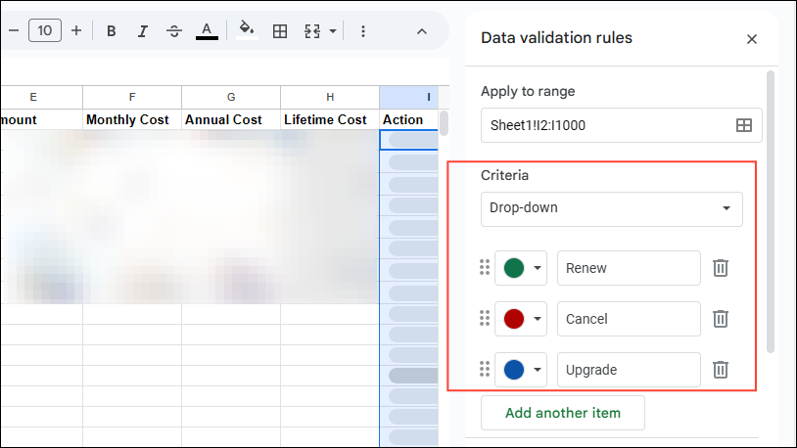Click the drag handle for Cancel item
Image resolution: width=797 pixels, height=448 pixels.
pyautogui.click(x=485, y=319)
